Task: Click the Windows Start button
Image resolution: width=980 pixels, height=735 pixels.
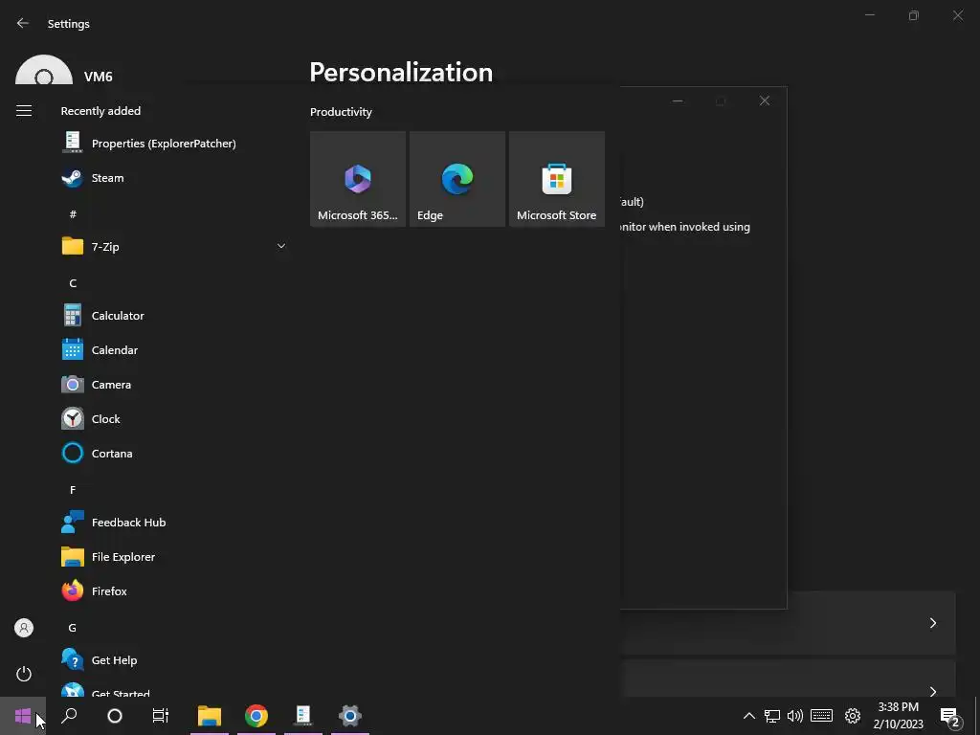Action: (x=23, y=716)
